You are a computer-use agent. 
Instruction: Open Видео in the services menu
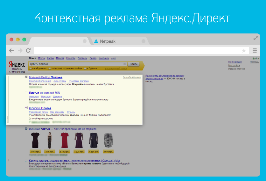[x=93, y=58]
